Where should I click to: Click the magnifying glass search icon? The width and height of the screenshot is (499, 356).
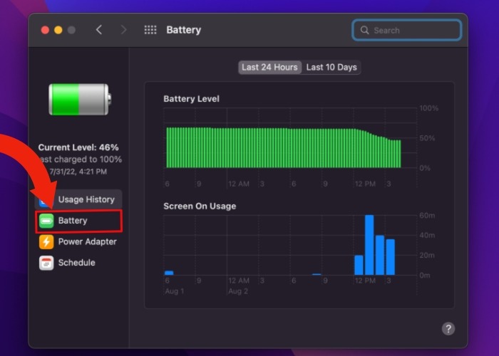pos(365,31)
